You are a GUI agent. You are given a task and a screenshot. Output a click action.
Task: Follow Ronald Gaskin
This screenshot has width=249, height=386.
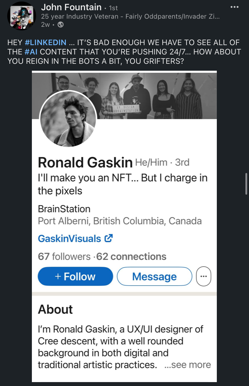(75, 276)
